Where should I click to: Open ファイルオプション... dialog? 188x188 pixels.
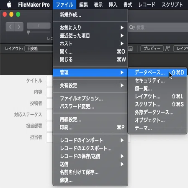(90, 98)
